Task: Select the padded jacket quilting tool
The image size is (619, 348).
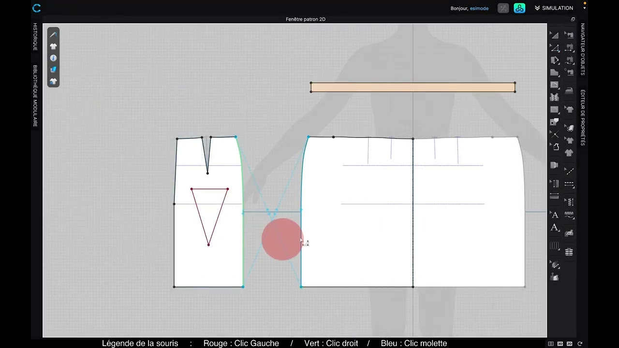Action: 569,252
